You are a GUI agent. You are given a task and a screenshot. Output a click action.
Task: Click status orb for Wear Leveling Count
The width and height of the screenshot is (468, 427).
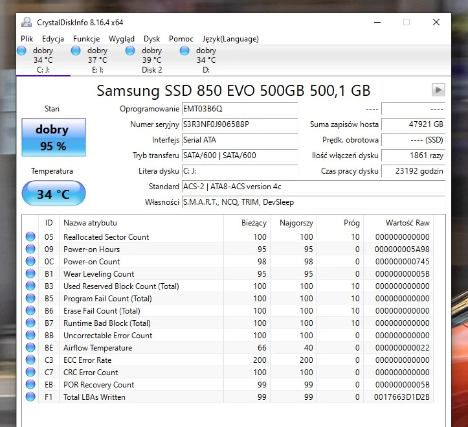pyautogui.click(x=30, y=274)
